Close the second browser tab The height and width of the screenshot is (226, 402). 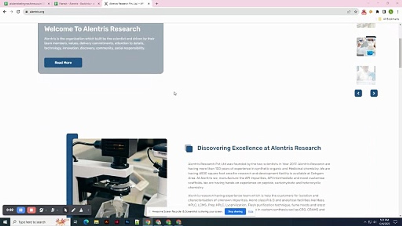[x=98, y=4]
